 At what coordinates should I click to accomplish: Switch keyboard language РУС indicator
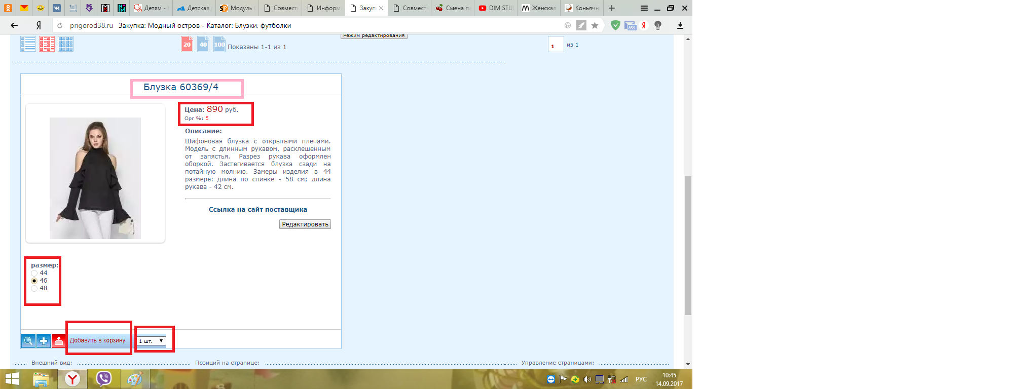[x=641, y=379]
